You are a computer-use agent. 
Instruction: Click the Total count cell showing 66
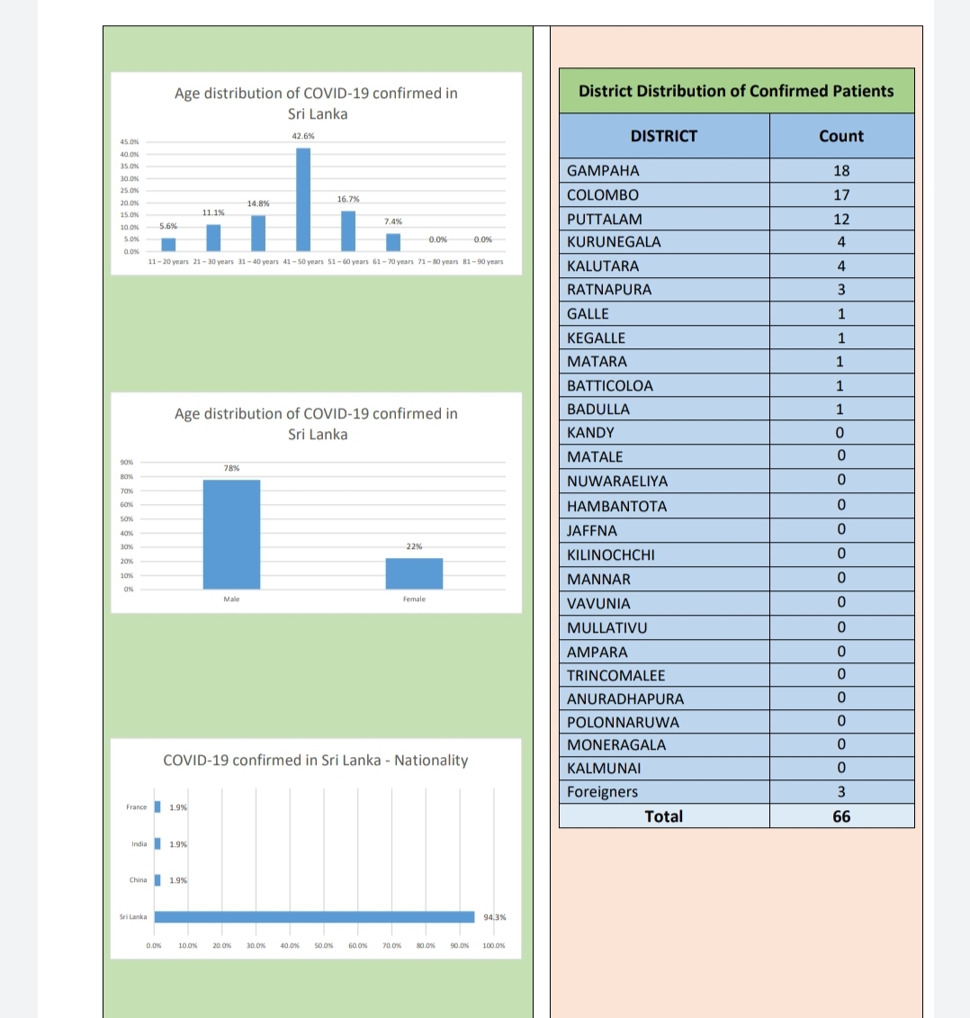842,816
